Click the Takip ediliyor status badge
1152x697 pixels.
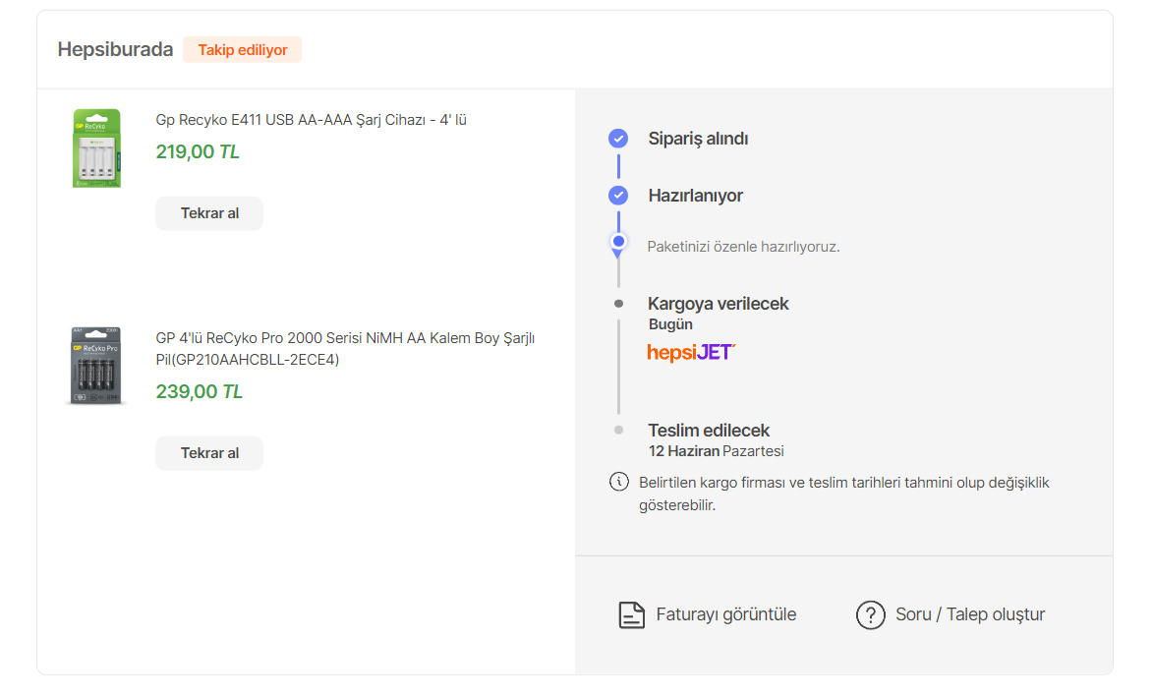tap(242, 49)
